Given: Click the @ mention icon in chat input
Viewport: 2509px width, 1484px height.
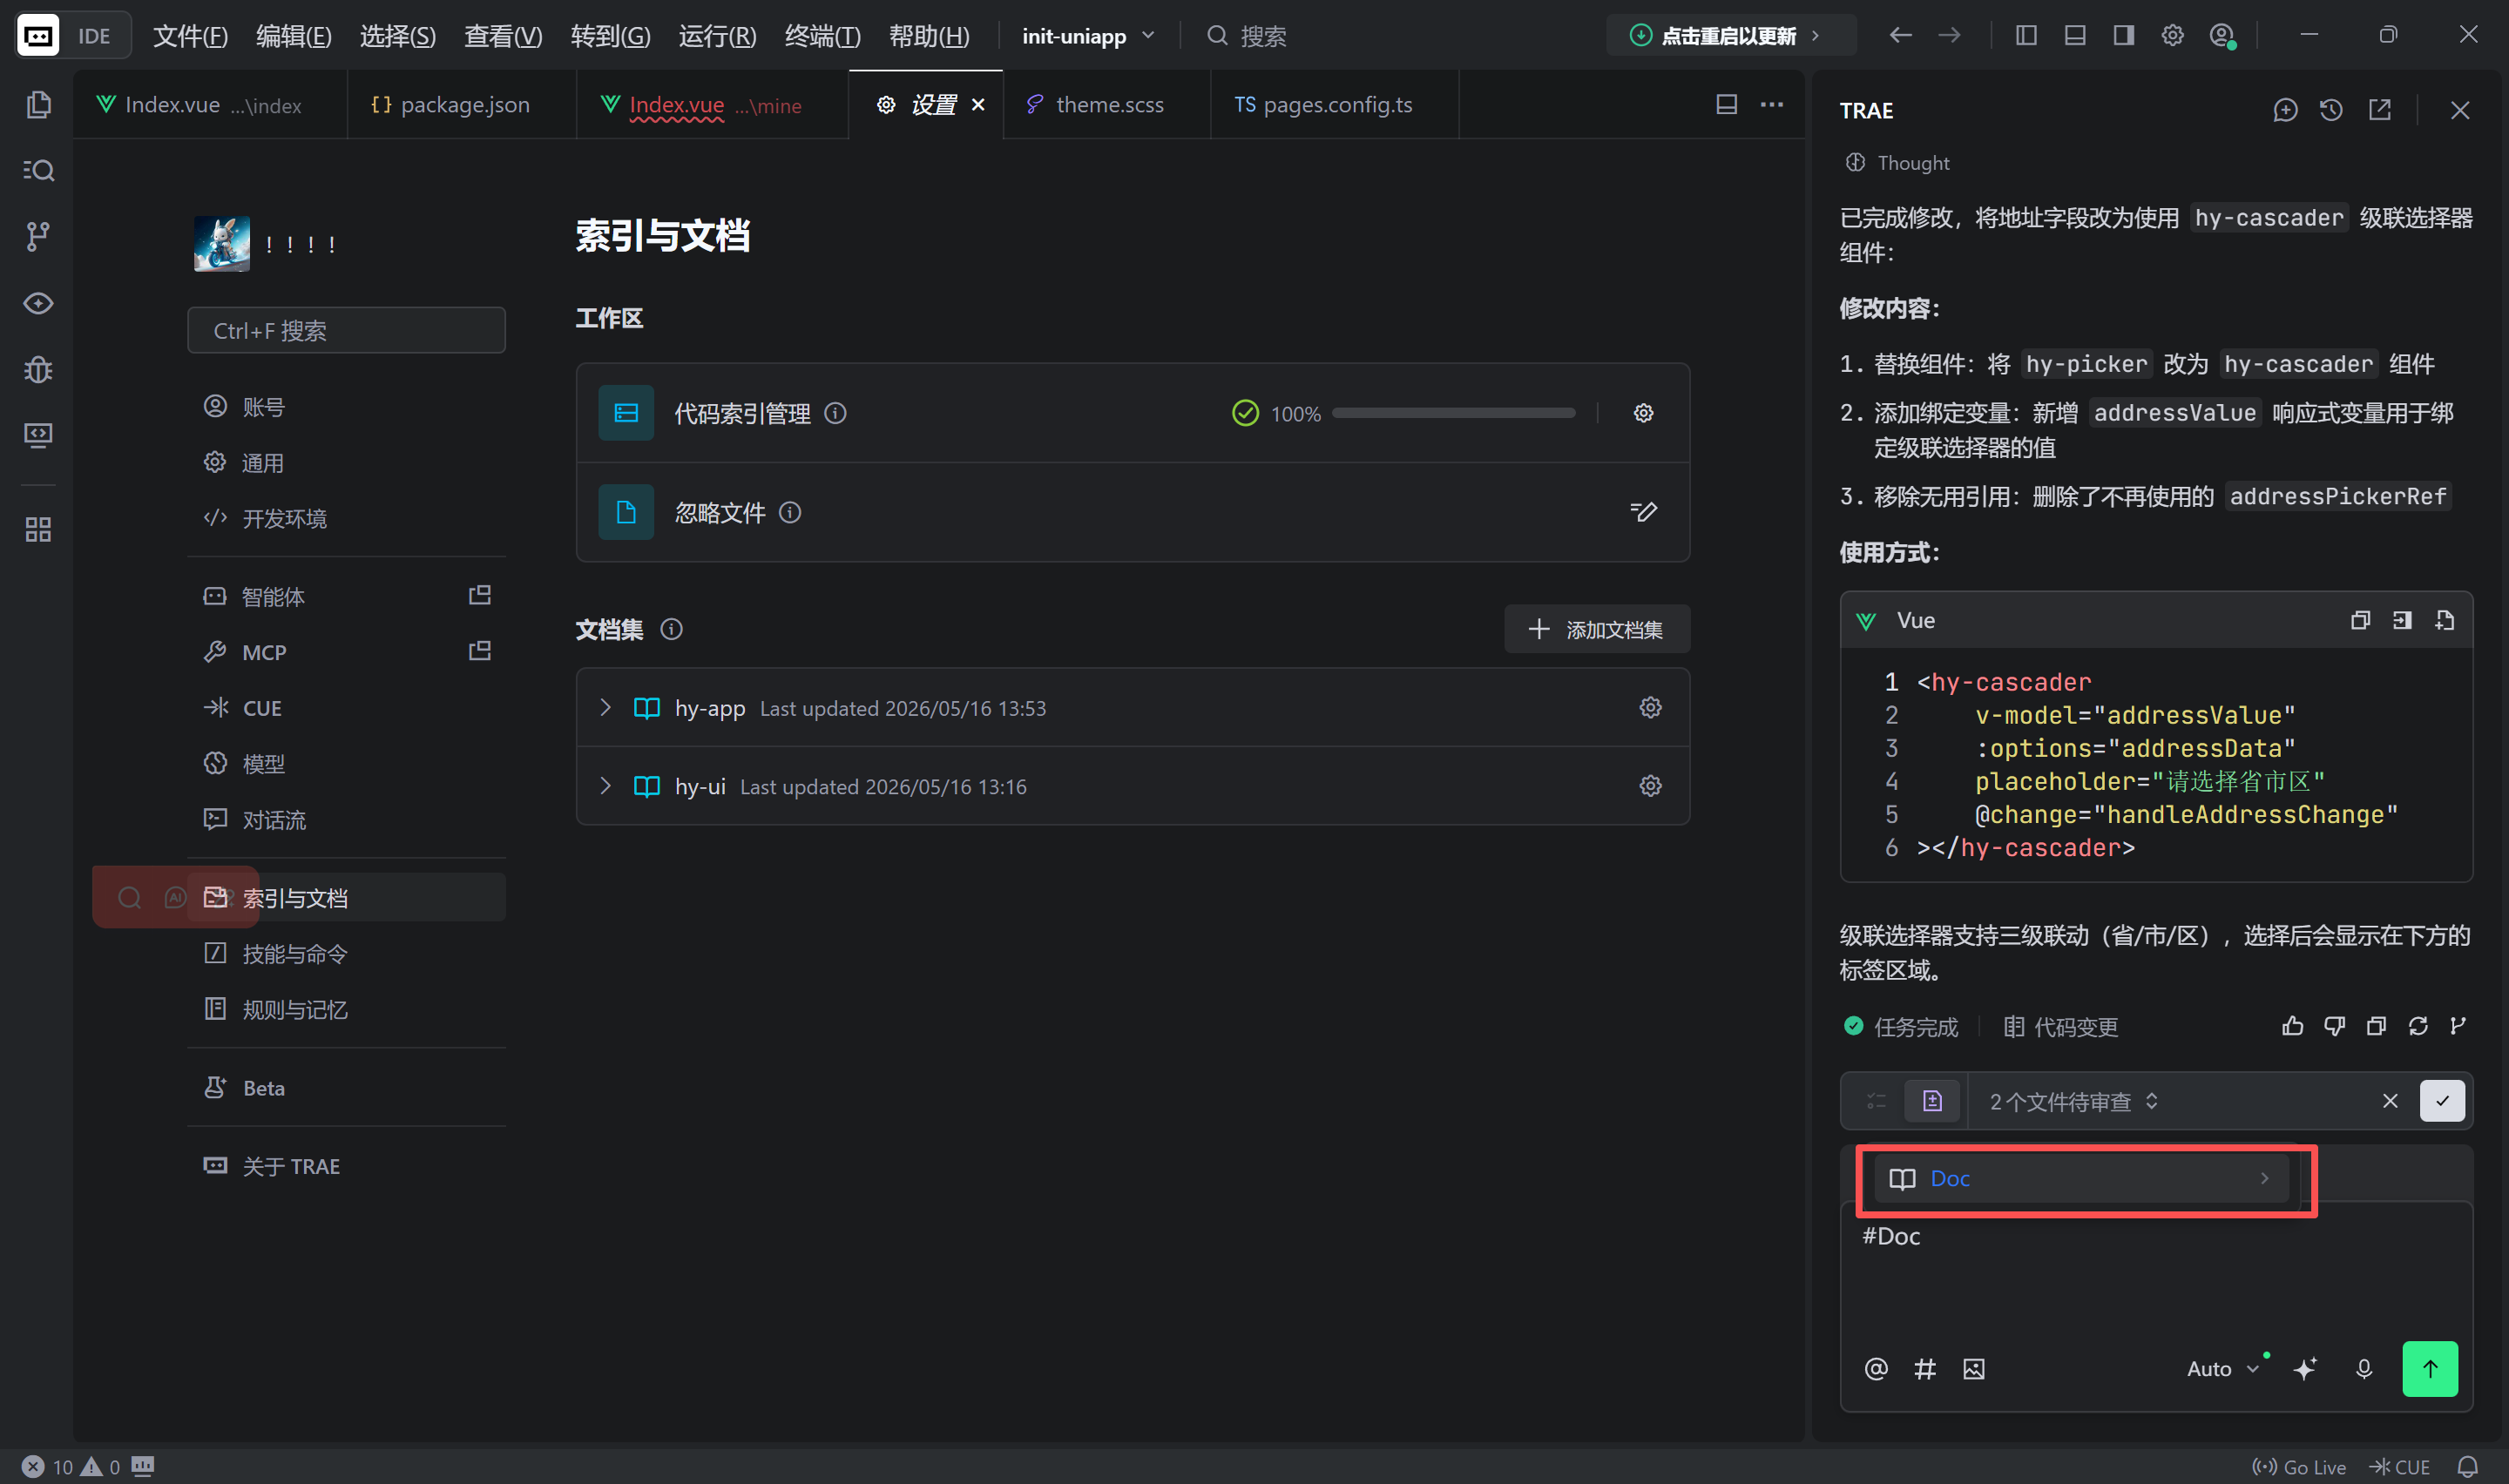Looking at the screenshot, I should (1876, 1369).
